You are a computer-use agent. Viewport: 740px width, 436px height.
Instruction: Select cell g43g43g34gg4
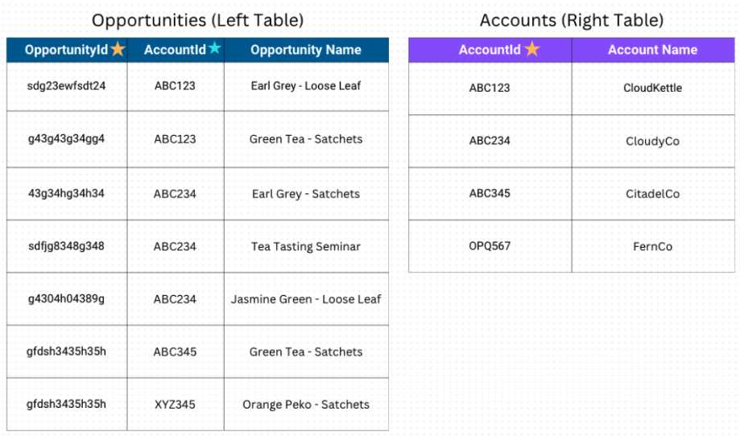[67, 139]
